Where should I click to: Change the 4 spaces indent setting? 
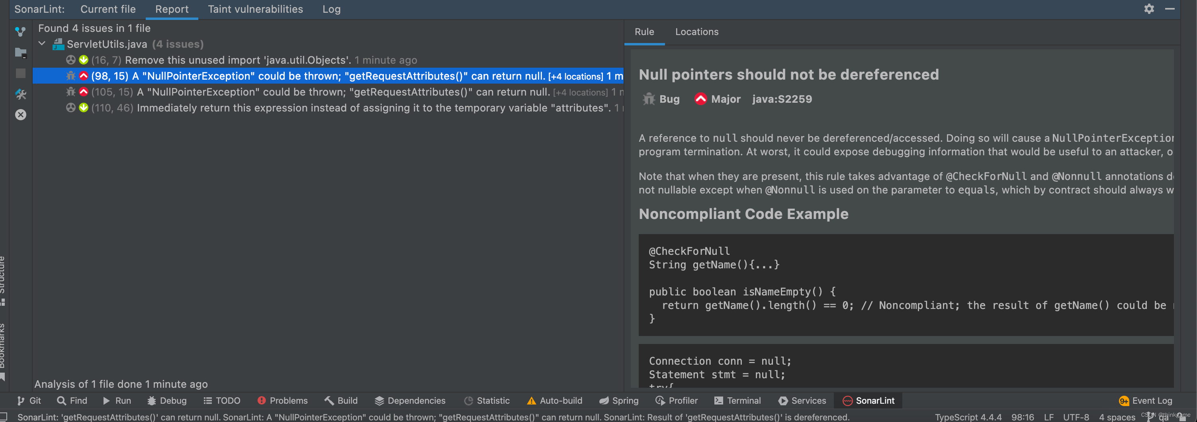point(1117,417)
